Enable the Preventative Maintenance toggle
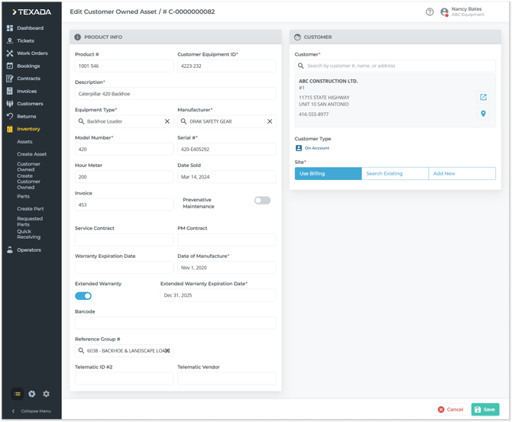The width and height of the screenshot is (512, 422). coord(262,201)
